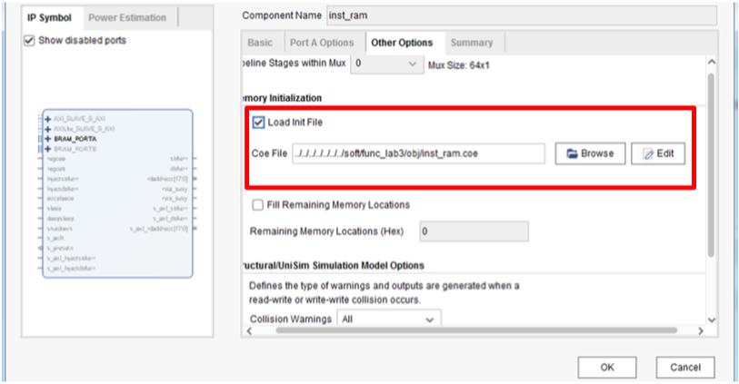Click the Coe File path field
The width and height of the screenshot is (739, 384).
click(x=418, y=154)
